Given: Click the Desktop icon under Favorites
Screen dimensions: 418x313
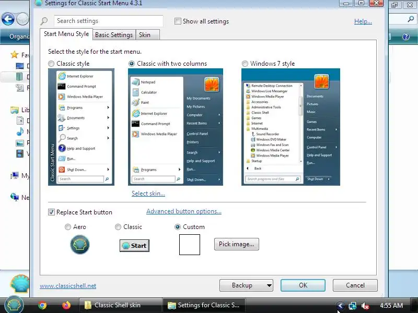Looking at the screenshot, I should (x=20, y=66).
